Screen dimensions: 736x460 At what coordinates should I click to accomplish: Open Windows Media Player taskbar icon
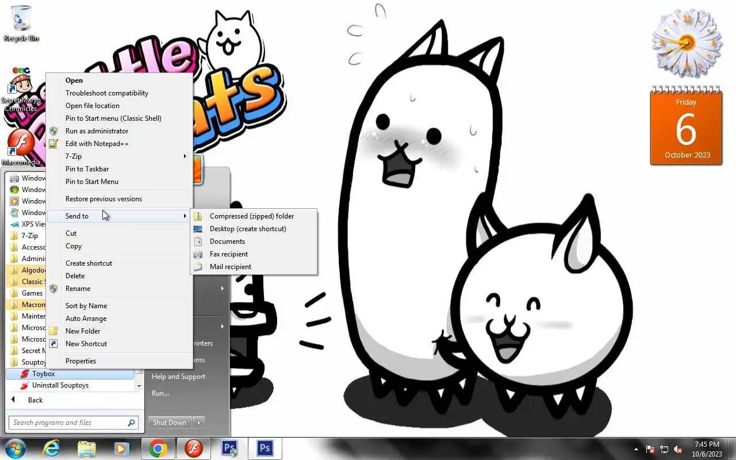pos(121,448)
